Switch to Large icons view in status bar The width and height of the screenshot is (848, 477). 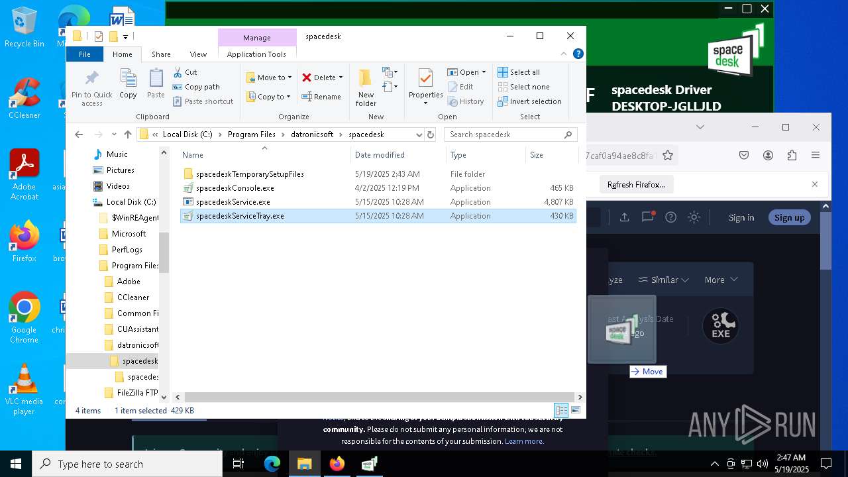(576, 410)
